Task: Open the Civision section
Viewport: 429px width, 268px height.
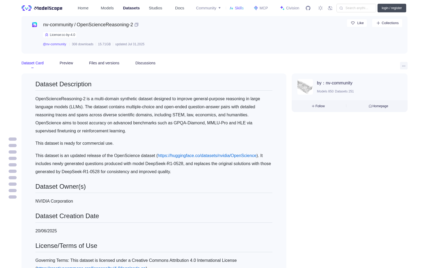Action: (x=290, y=8)
